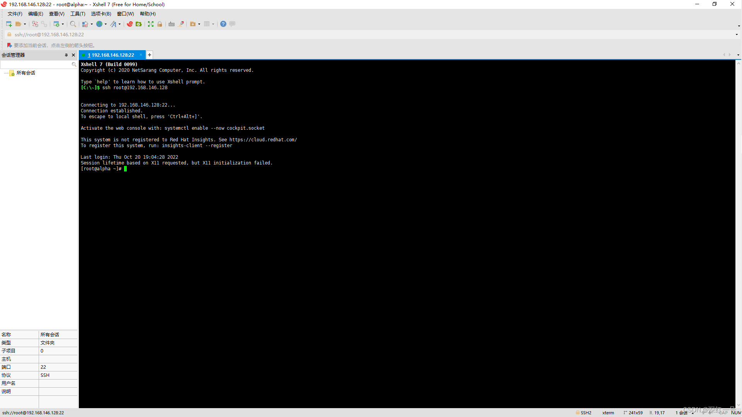Viewport: 742px width, 417px height.
Task: Toggle the highlight marker icon
Action: pyautogui.click(x=181, y=24)
